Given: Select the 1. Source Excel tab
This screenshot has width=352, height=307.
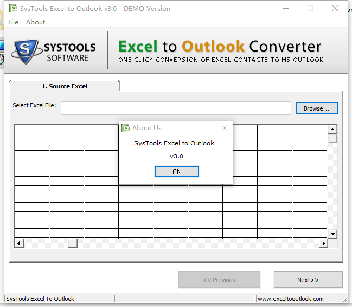Looking at the screenshot, I should pos(65,86).
